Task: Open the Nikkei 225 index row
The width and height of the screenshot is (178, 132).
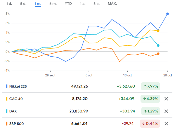Action: [x=18, y=86]
